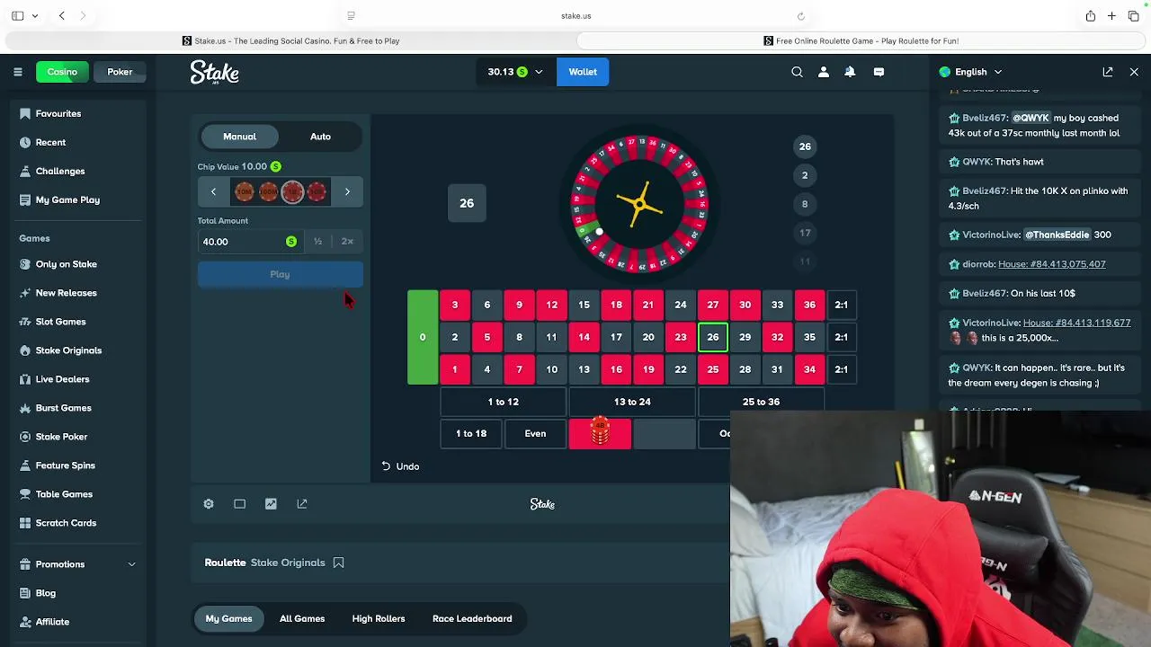The width and height of the screenshot is (1151, 647).
Task: Select the first 10K chip
Action: pos(245,191)
